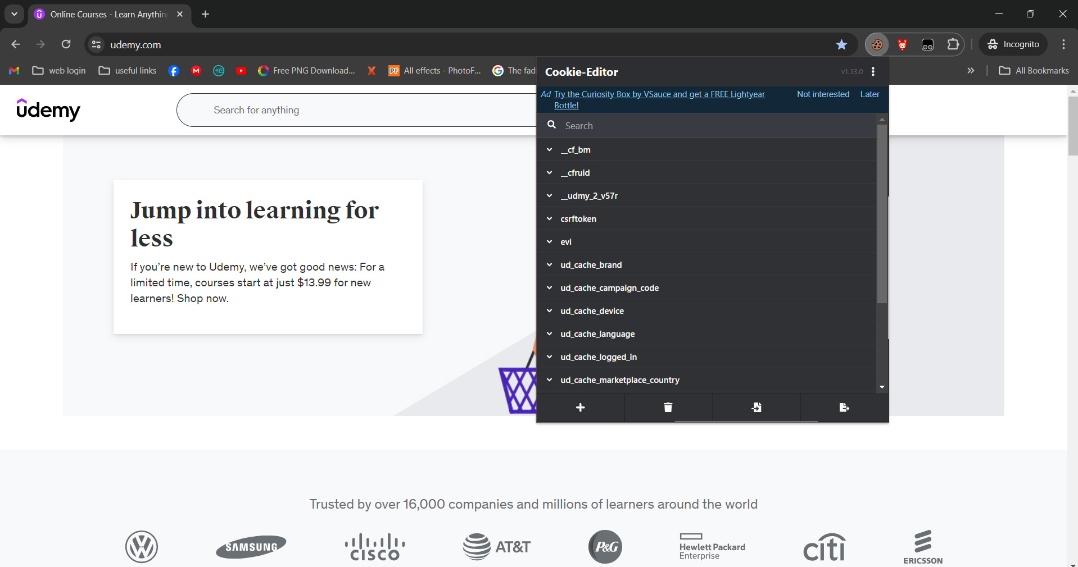The width and height of the screenshot is (1078, 567).
Task: Click the Udemy page vertical scrollbar thumb
Action: point(1073,126)
